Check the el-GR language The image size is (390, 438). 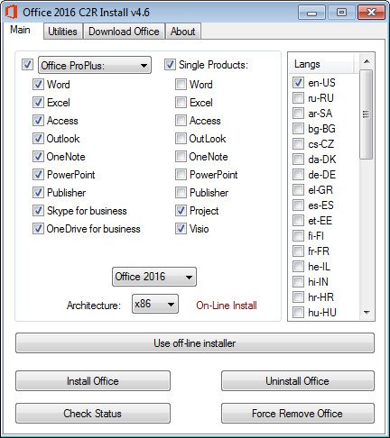(x=298, y=189)
